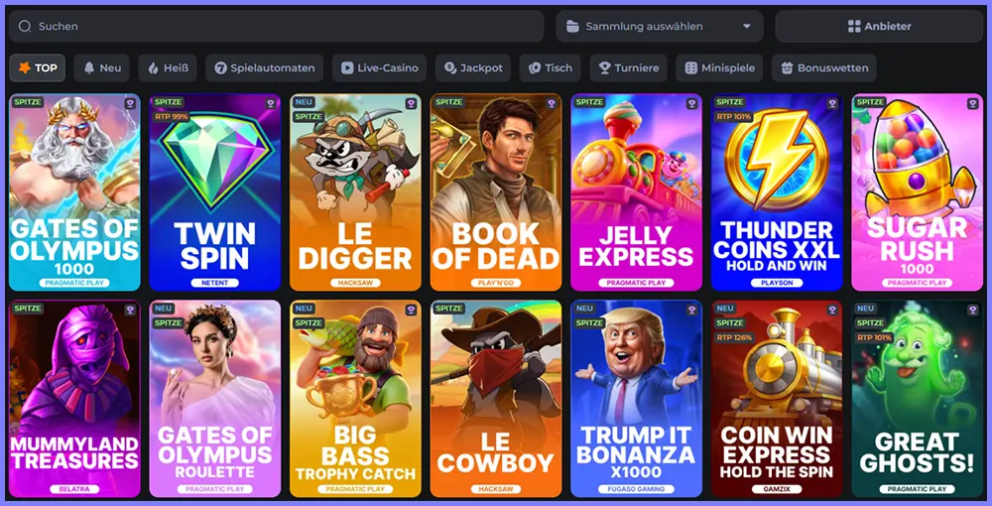Image resolution: width=992 pixels, height=506 pixels.
Task: Click the SPITZE badge on Le Cowboy
Action: click(x=448, y=308)
